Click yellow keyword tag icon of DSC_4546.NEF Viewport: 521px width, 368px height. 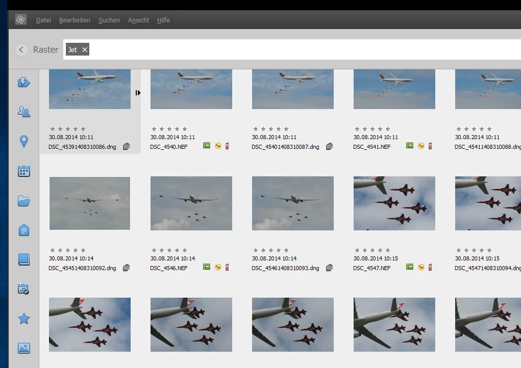pyautogui.click(x=218, y=267)
